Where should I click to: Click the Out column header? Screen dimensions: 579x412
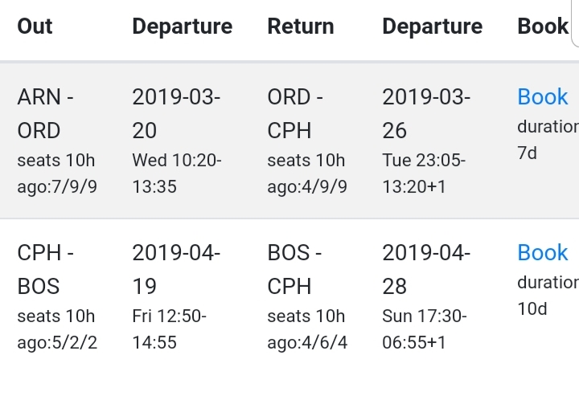(35, 27)
